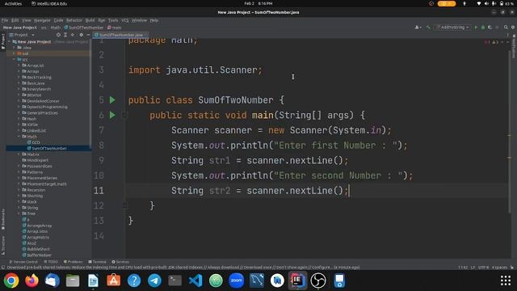Screen dimensions: 517x291
Task: Open Ubuntu Software from the dock
Action: coord(113,280)
